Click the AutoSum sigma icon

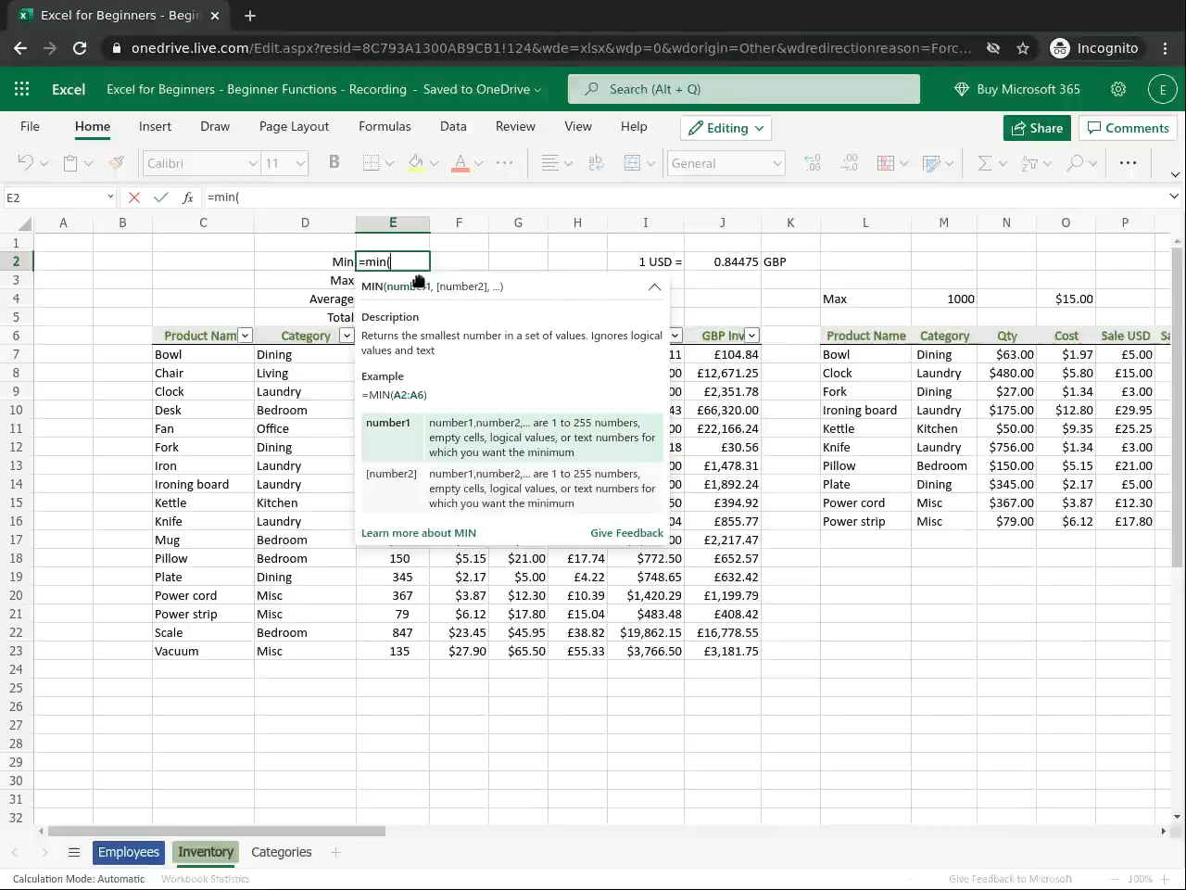click(x=984, y=163)
